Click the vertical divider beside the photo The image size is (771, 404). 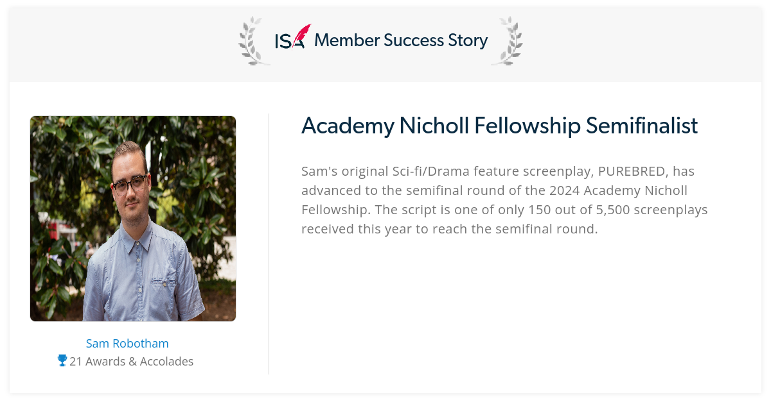tap(269, 244)
